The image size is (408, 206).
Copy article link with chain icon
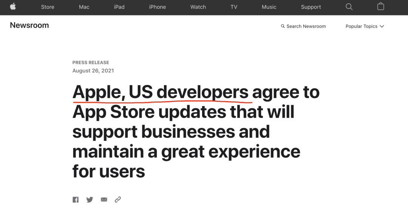pyautogui.click(x=118, y=200)
